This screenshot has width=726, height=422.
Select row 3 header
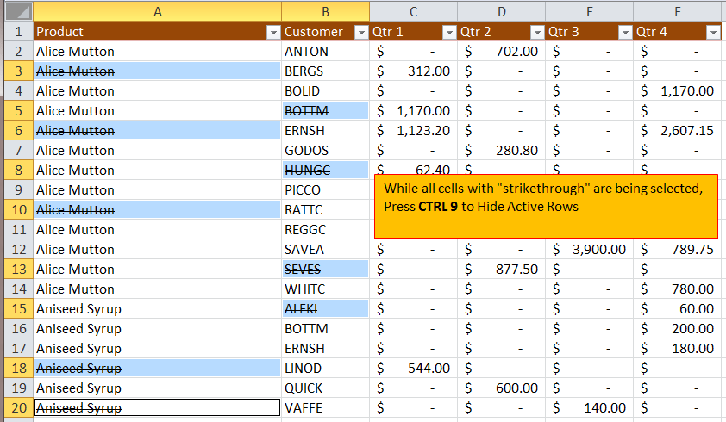pyautogui.click(x=16, y=71)
